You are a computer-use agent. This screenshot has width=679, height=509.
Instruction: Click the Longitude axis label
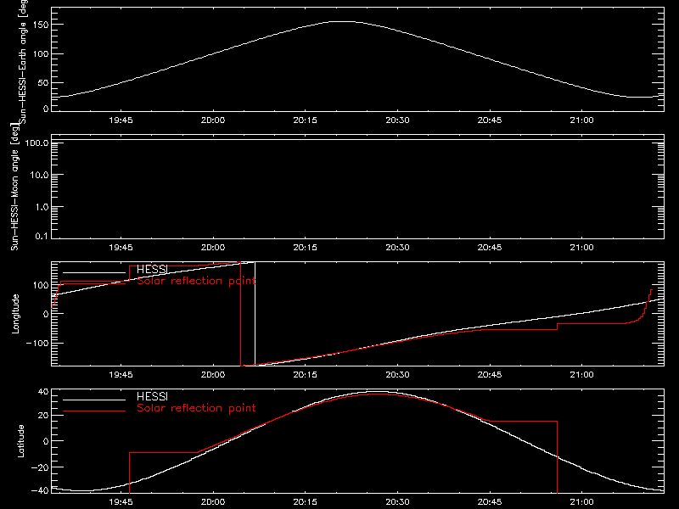click(15, 314)
